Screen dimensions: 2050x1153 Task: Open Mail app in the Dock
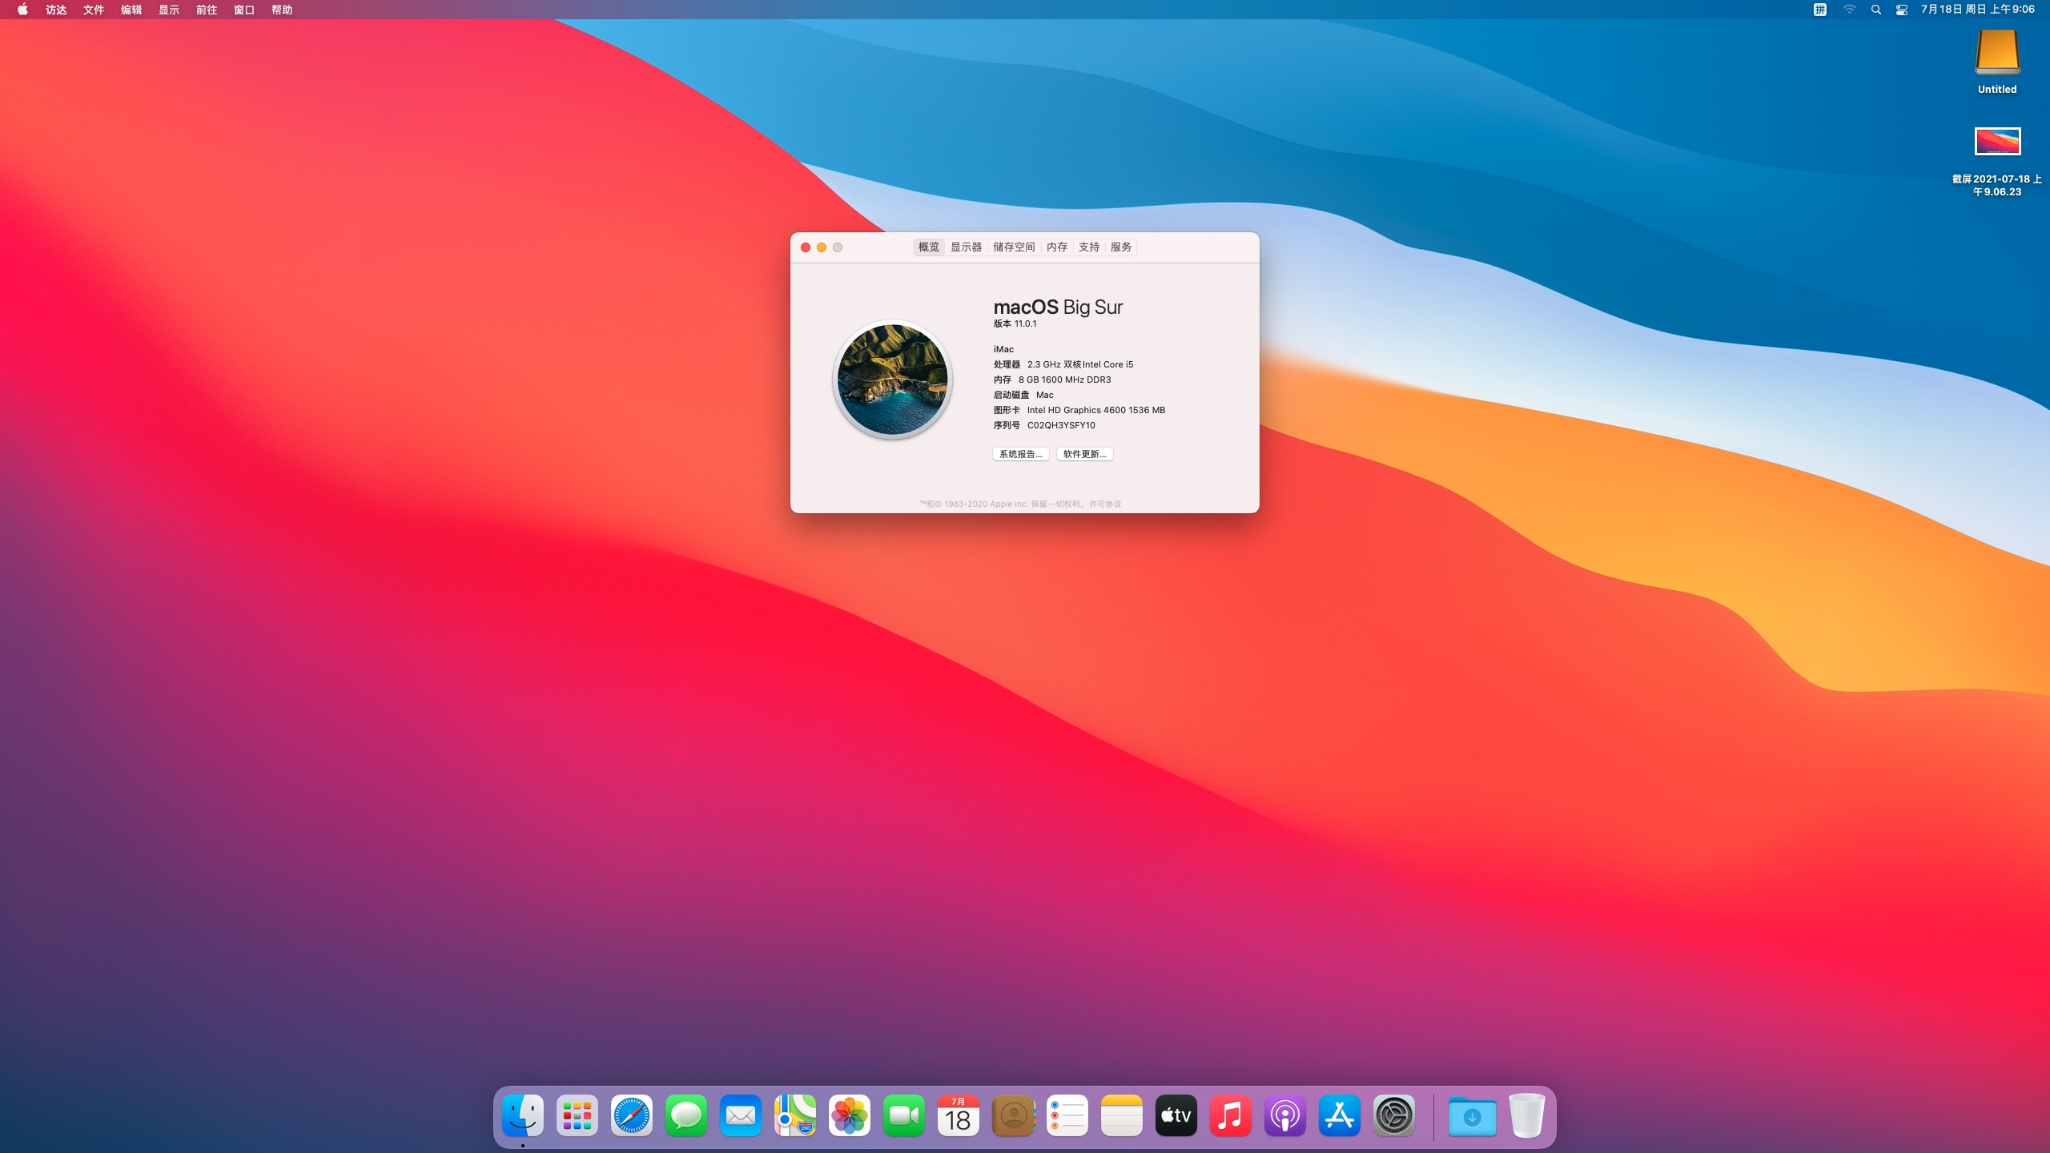[741, 1115]
